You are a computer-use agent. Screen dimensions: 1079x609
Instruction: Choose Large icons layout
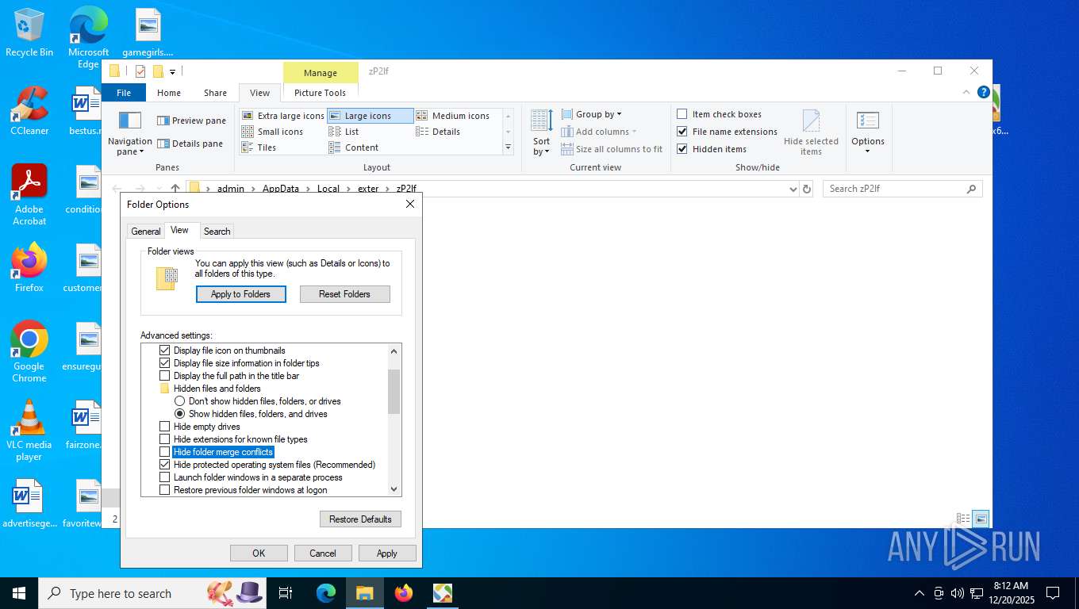tap(371, 116)
